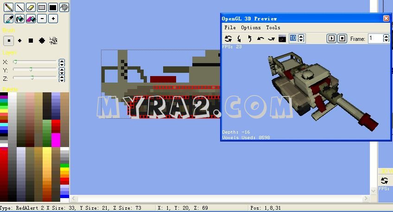The image size is (393, 212).
Task: Pick the blue-purple palette column swatch
Action: pyautogui.click(x=56, y=106)
